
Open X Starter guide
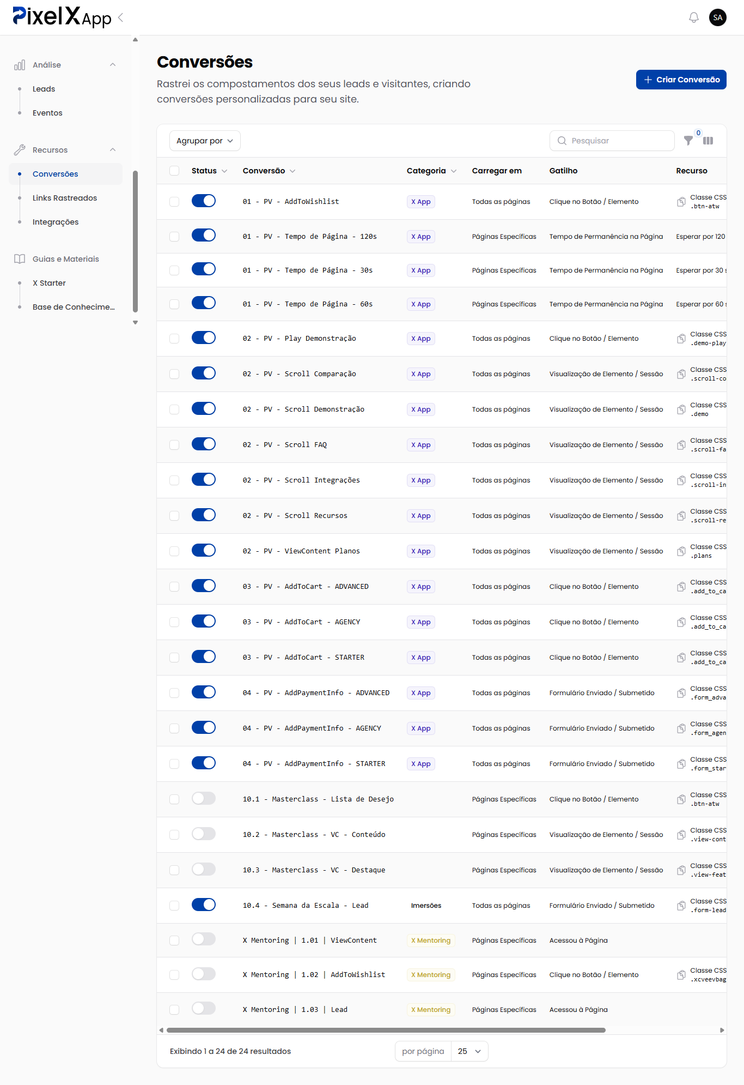point(49,283)
